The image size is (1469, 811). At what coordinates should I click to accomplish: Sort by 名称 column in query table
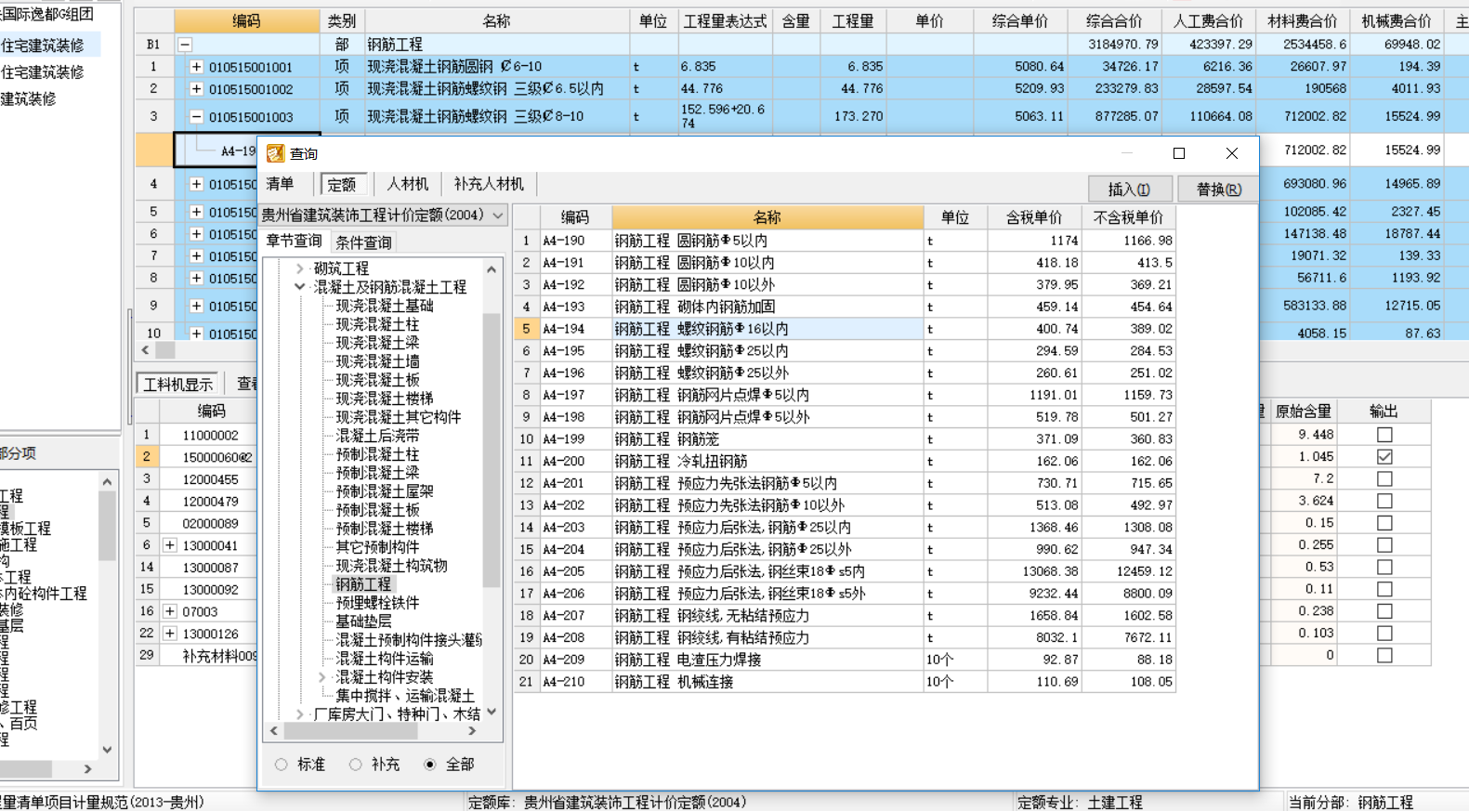pyautogui.click(x=767, y=217)
